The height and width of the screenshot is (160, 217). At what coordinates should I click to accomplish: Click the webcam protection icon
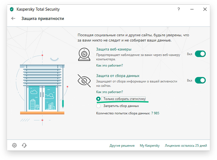pos(85,54)
